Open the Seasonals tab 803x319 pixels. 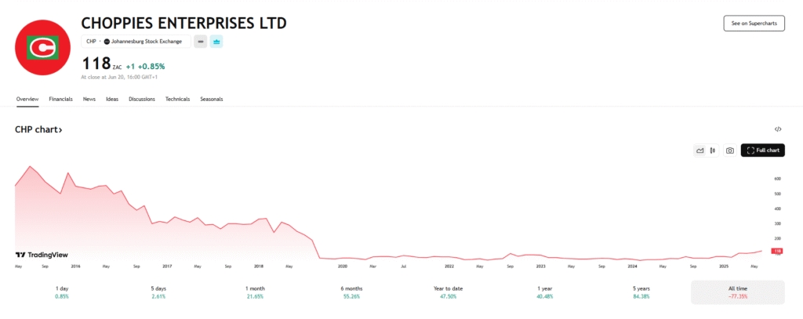pyautogui.click(x=212, y=99)
